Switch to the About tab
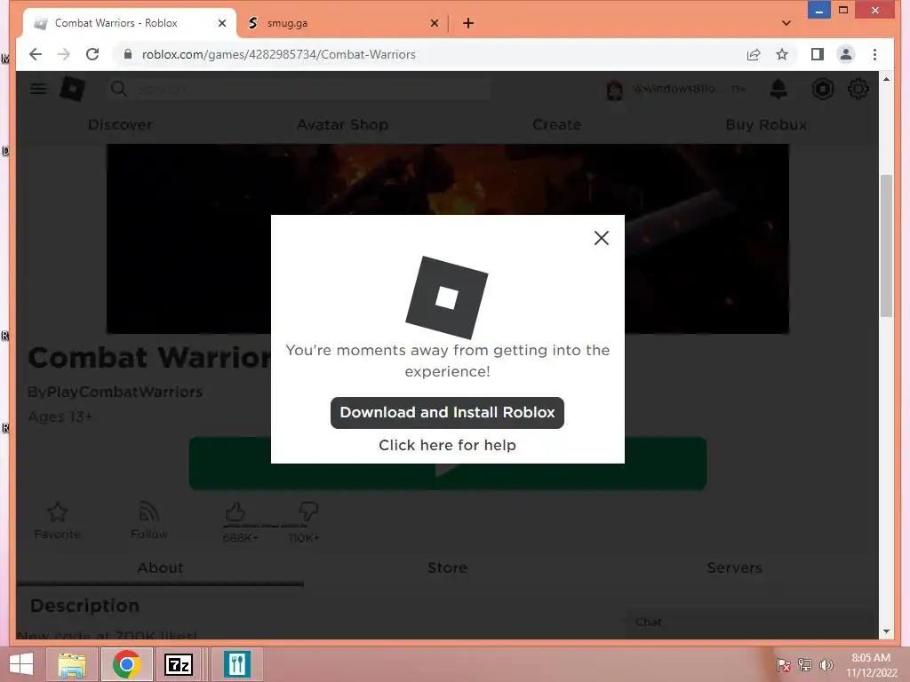The height and width of the screenshot is (682, 910). 160,567
